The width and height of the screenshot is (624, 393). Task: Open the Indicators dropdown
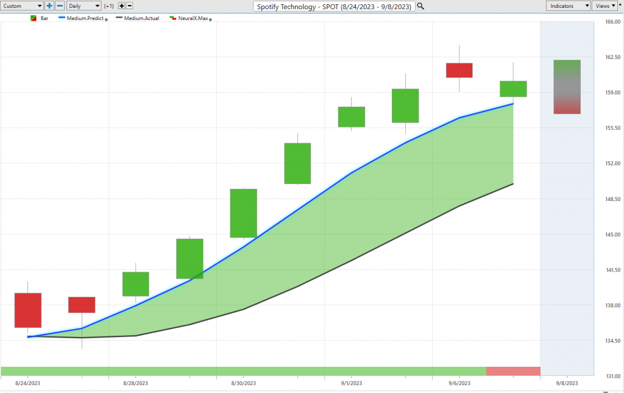click(568, 6)
